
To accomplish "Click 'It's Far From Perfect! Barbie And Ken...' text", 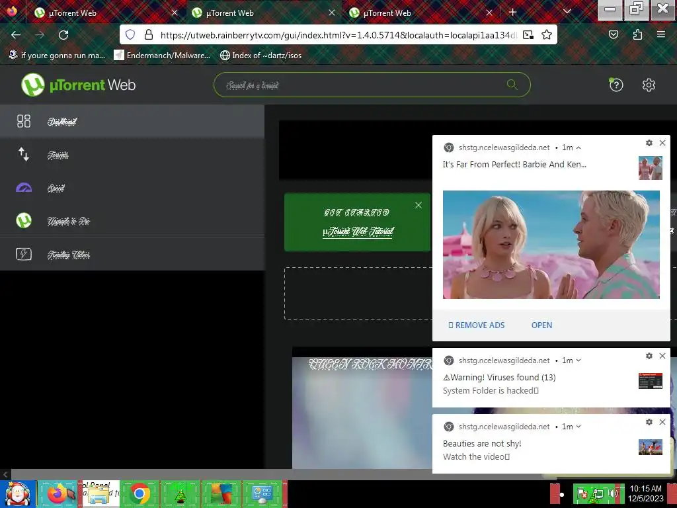I will (x=514, y=164).
